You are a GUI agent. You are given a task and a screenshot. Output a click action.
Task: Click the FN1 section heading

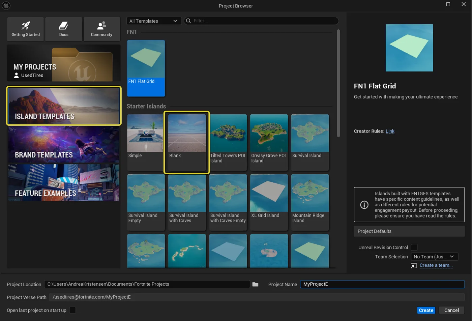131,32
